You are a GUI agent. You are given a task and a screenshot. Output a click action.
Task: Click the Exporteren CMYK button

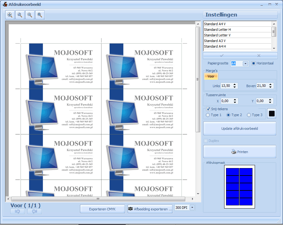[x=102, y=209]
